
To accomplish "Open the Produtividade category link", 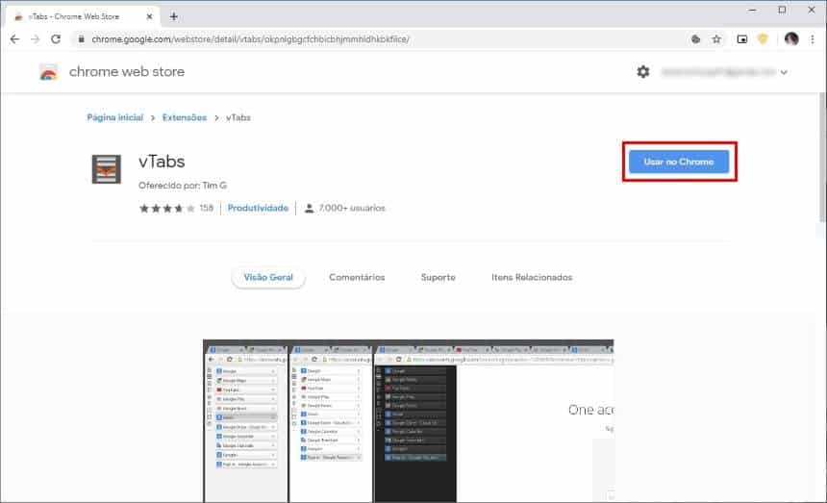I will pyautogui.click(x=258, y=209).
